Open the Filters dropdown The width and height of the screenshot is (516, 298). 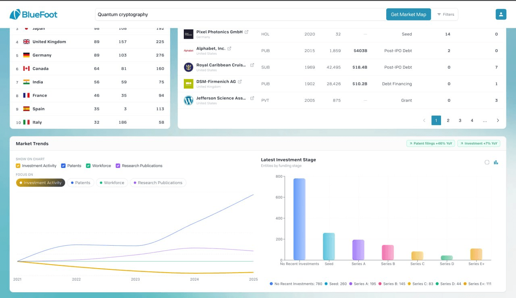click(x=445, y=14)
